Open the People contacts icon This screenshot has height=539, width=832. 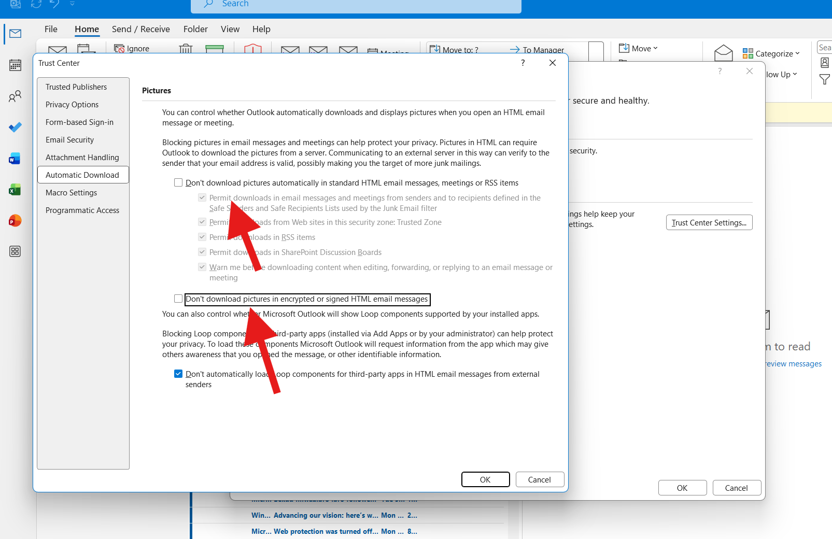point(15,96)
